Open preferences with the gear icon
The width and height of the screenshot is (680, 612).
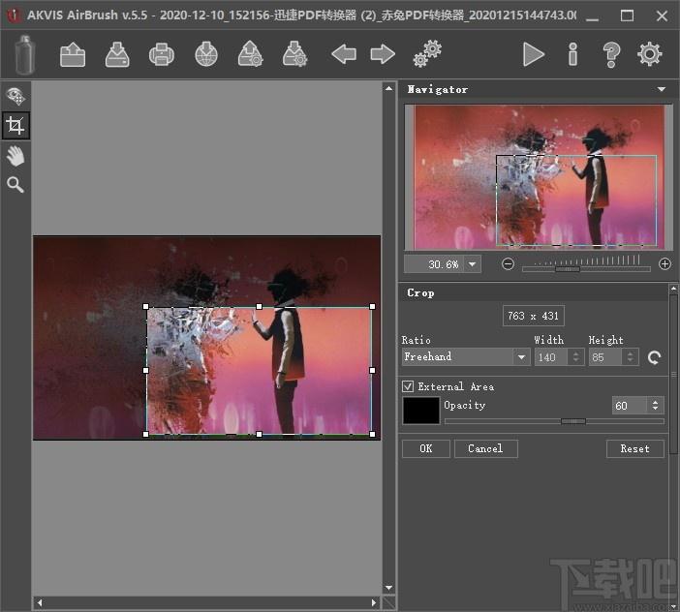pyautogui.click(x=649, y=54)
